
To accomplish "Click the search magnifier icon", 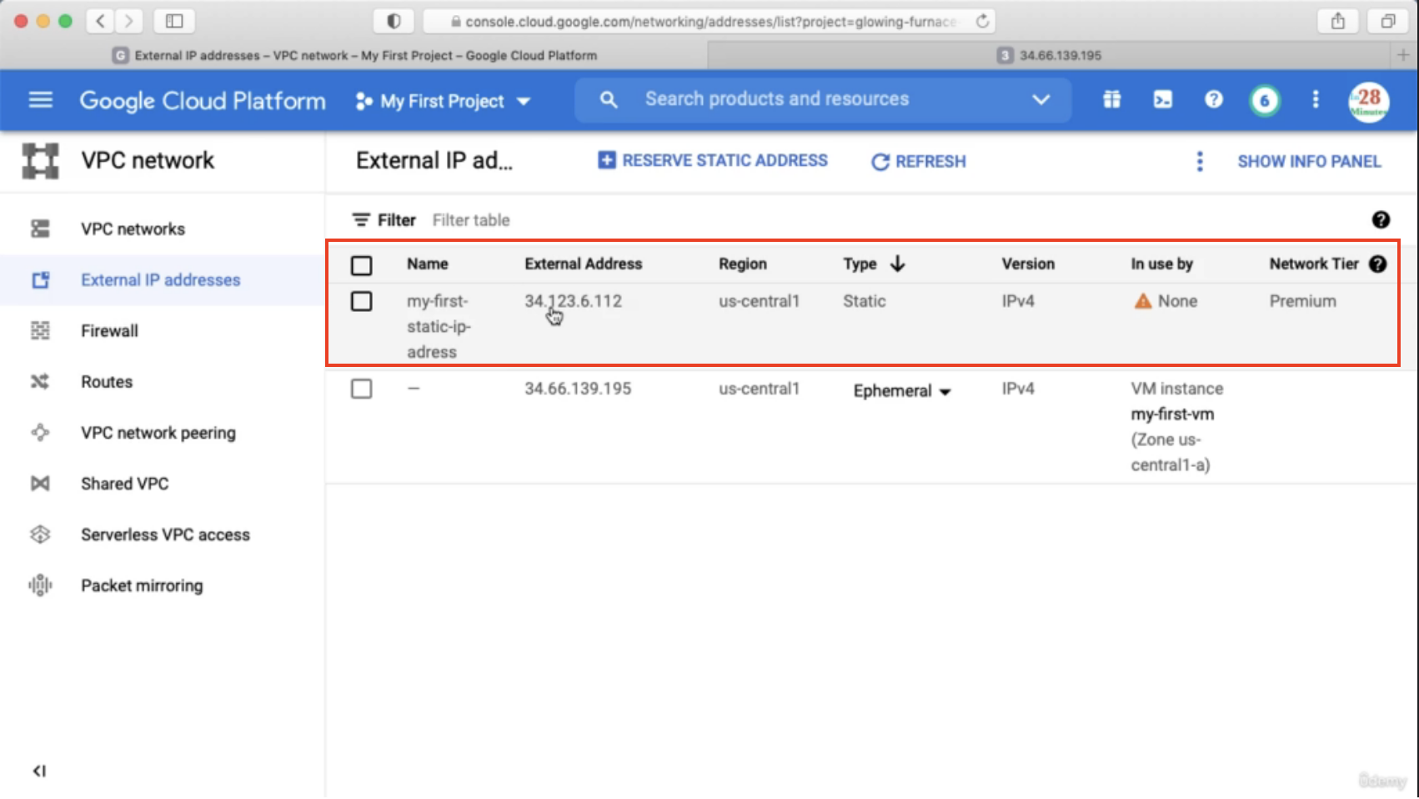I will click(x=609, y=100).
